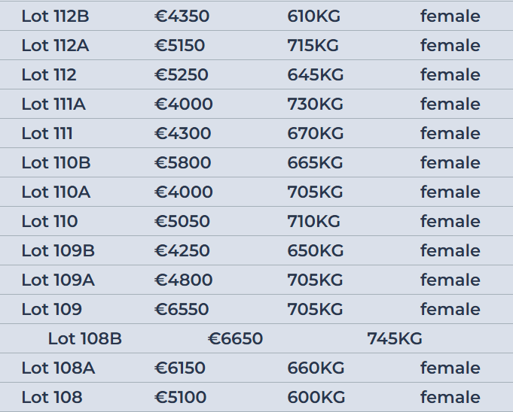Click the Lot 108A label
Viewport: 513px width, 412px height.
pyautogui.click(x=58, y=368)
